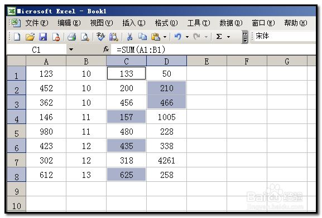
Task: Select column E header
Action: [207, 61]
